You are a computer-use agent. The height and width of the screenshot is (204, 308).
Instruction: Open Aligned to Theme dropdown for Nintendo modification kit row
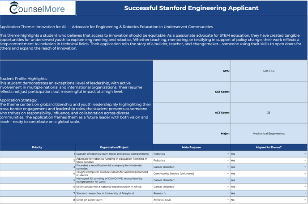(305, 167)
